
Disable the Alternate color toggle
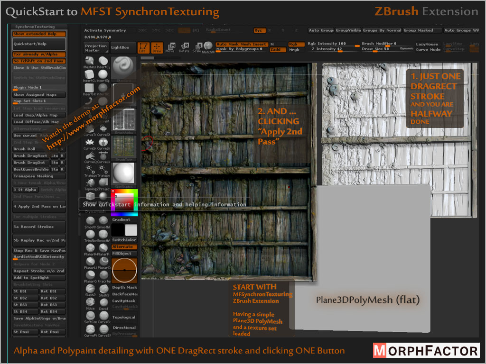point(124,247)
